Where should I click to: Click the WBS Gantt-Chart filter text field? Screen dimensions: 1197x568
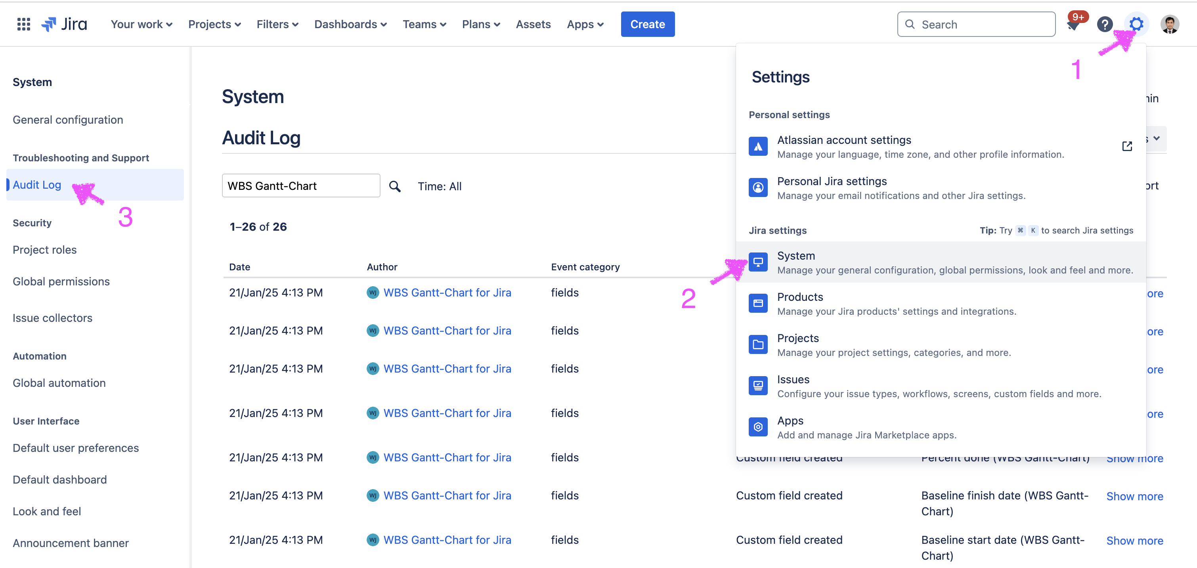(301, 186)
